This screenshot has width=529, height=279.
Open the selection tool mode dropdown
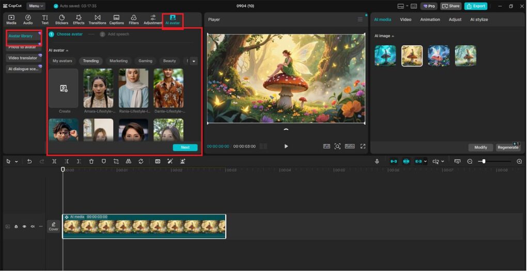17,161
